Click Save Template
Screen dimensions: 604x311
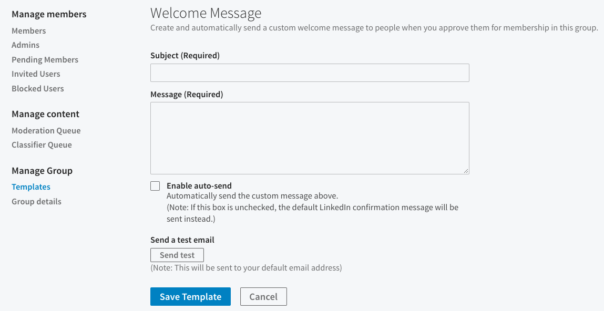190,296
